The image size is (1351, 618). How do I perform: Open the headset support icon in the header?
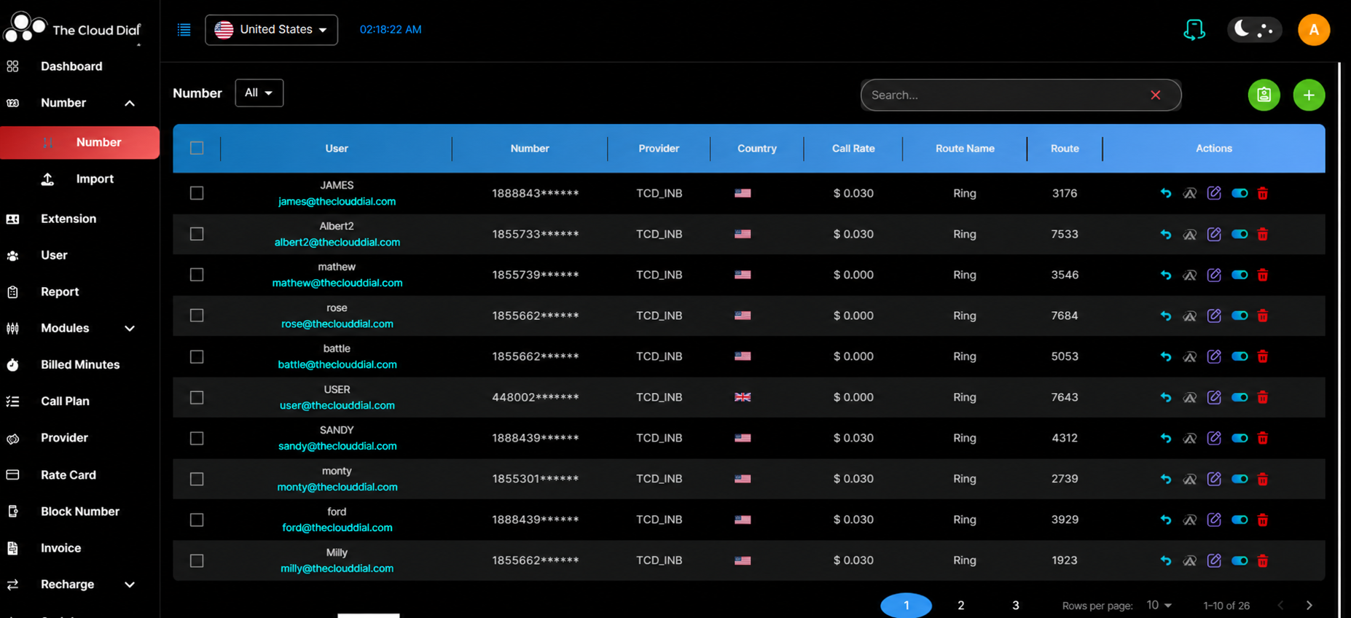[x=1194, y=30]
